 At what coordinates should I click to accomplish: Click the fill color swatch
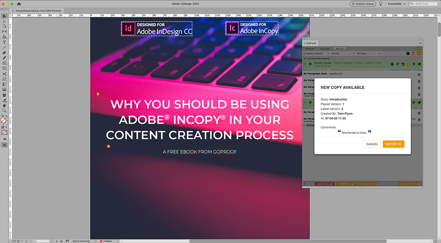[3, 120]
